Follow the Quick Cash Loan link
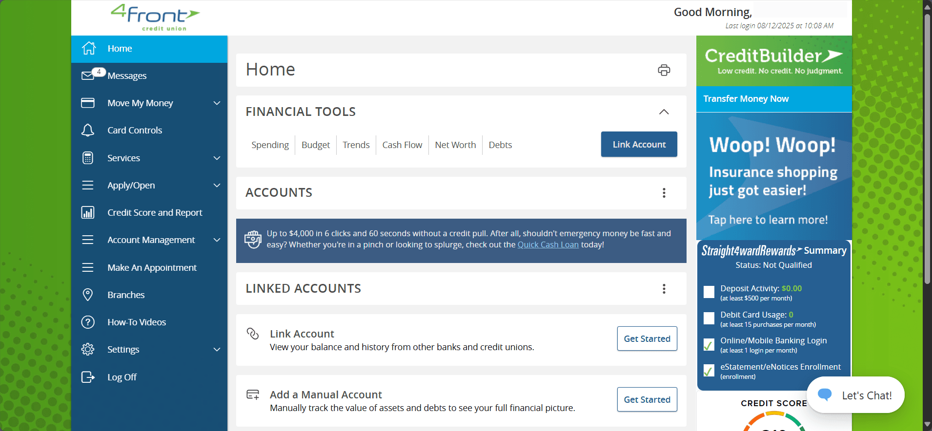Image resolution: width=932 pixels, height=431 pixels. coord(548,244)
